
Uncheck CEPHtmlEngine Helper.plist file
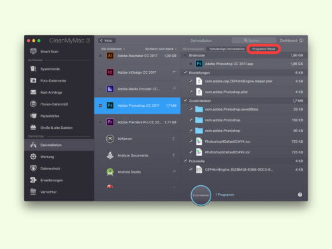(191, 81)
